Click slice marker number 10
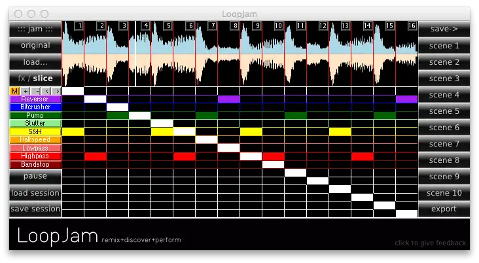 click(x=278, y=26)
